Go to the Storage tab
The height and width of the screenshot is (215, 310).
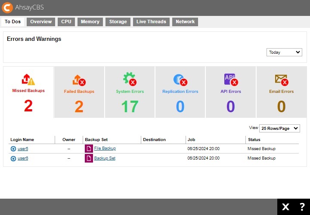(118, 22)
